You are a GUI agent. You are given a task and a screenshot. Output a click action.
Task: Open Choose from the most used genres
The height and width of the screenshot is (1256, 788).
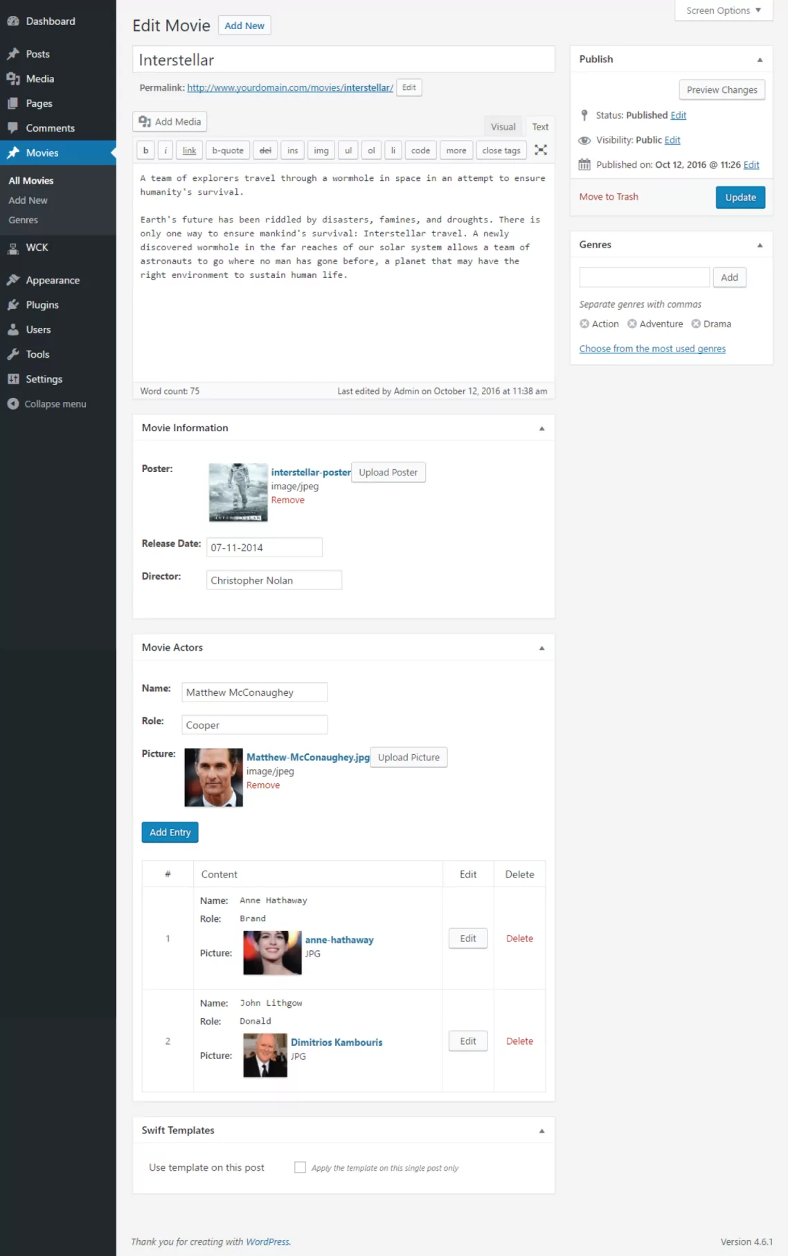[x=652, y=349]
